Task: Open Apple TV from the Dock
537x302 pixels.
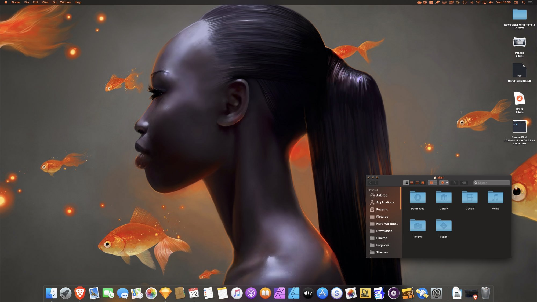Action: [x=308, y=293]
